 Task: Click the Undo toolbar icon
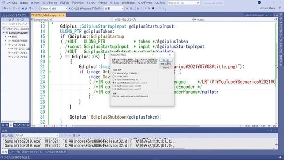click(31, 8)
